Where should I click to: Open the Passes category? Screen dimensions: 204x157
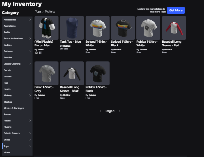tap(7, 114)
